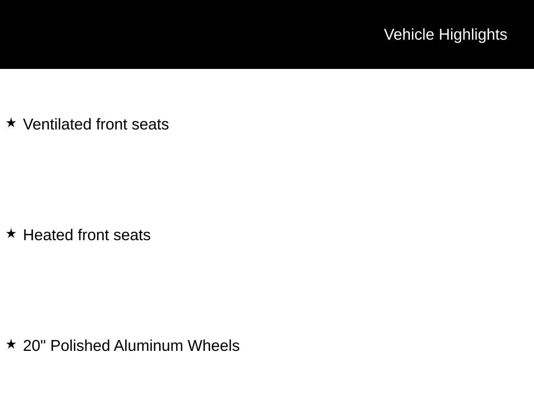Click the empty black header bar area
534x401 pixels.
coord(183,34)
